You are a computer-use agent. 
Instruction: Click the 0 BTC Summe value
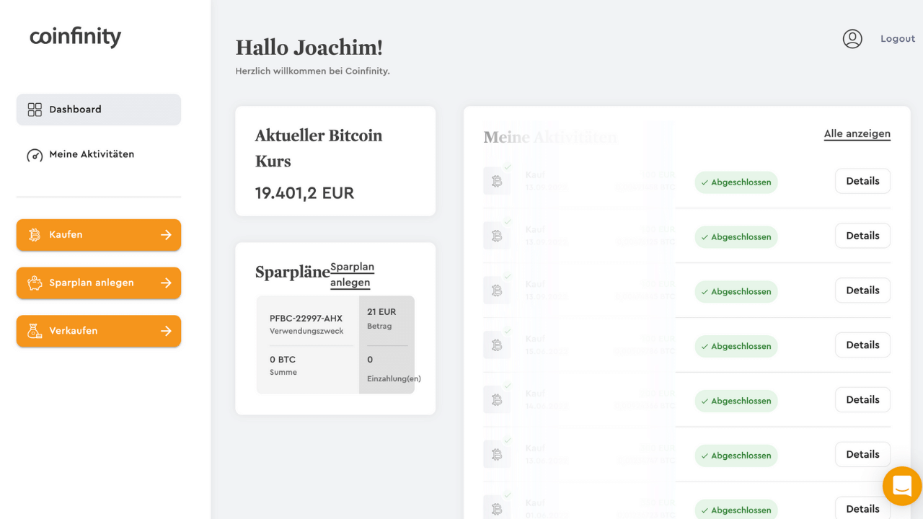pyautogui.click(x=283, y=360)
